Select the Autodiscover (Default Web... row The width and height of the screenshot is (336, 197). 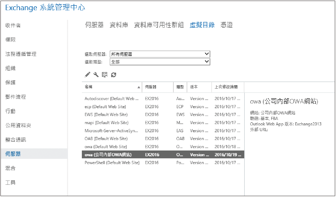163,99
